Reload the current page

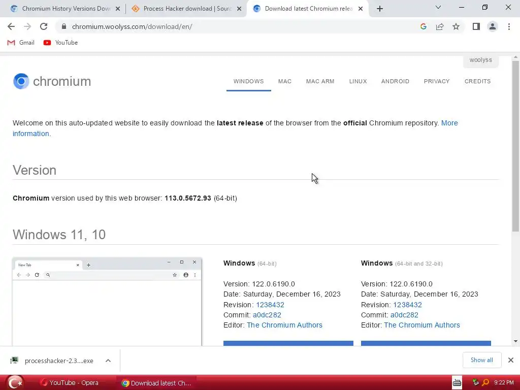[x=44, y=26]
